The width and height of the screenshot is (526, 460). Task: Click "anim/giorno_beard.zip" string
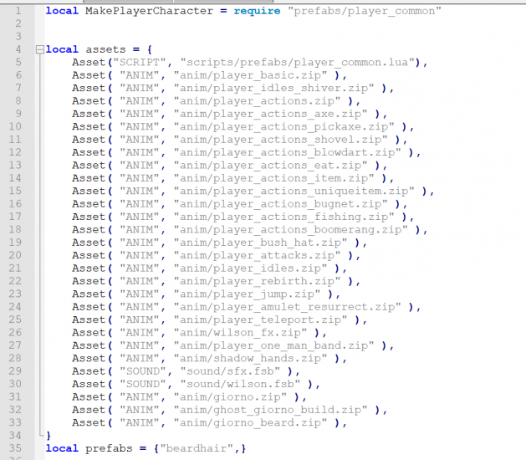click(x=250, y=422)
